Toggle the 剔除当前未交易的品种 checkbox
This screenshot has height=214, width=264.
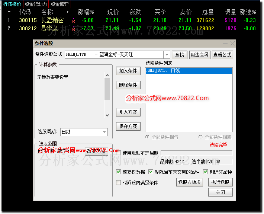[151, 172]
